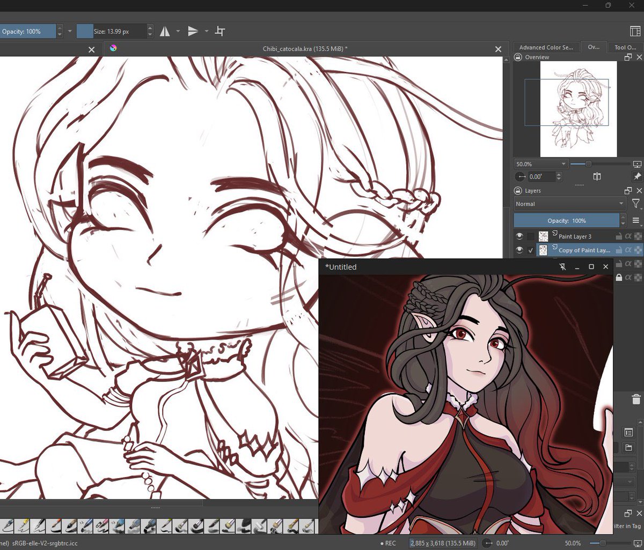Select the Chibi_catocala.kra document tab
The height and width of the screenshot is (550, 644).
305,49
